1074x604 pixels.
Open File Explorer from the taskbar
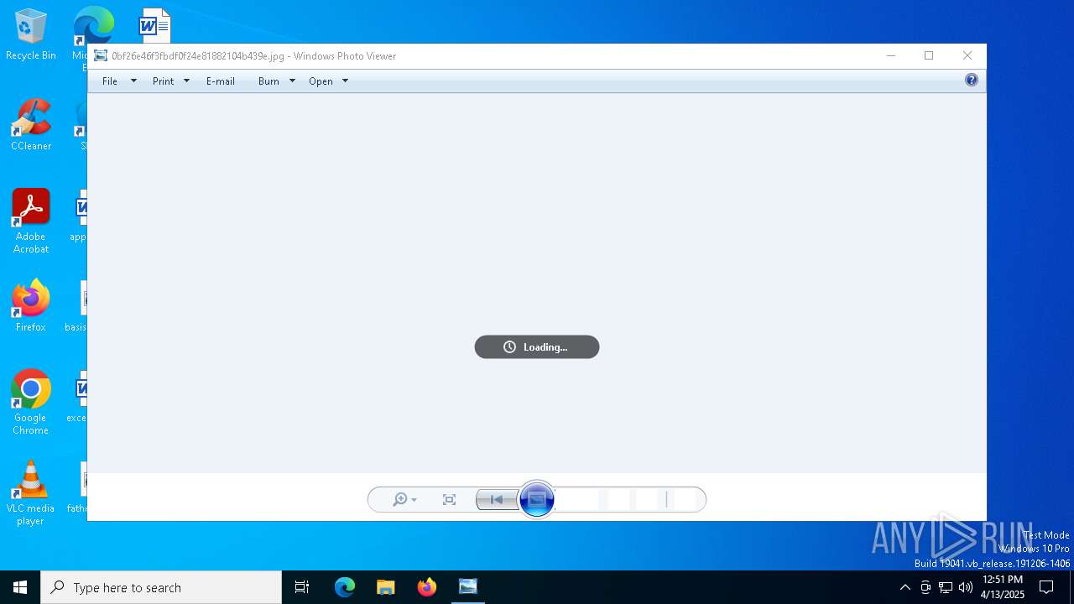point(386,587)
